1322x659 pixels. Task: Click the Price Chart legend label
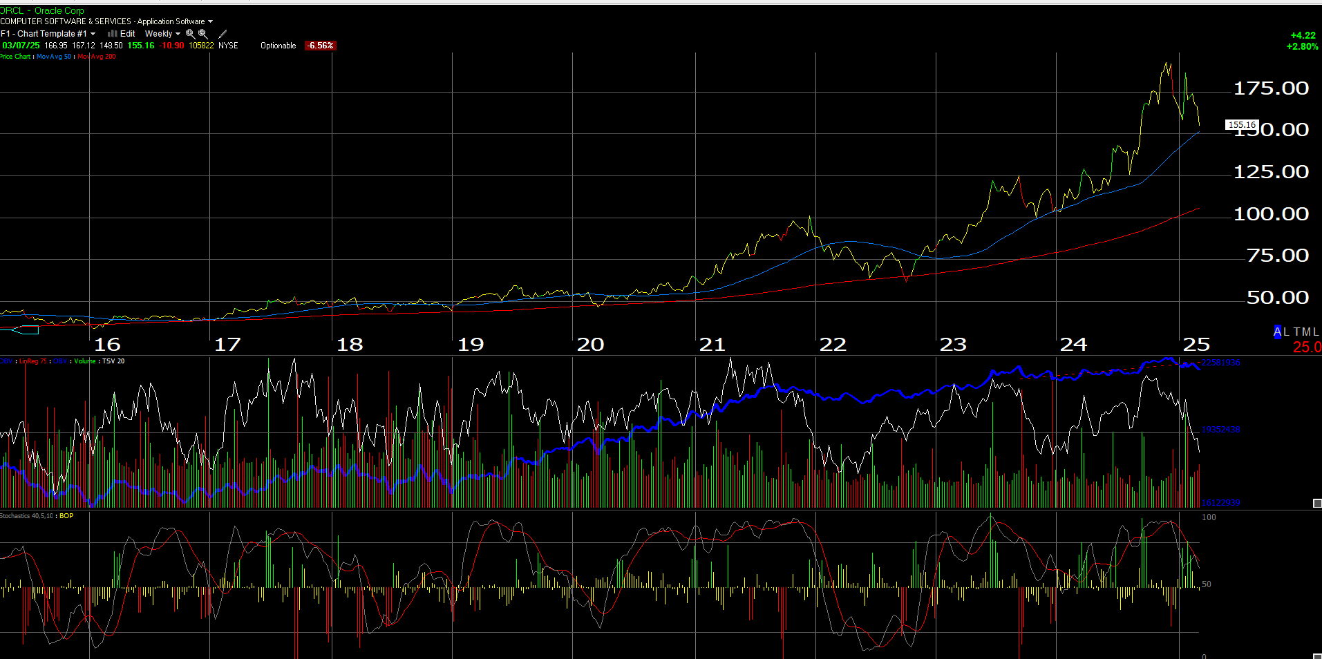click(15, 57)
